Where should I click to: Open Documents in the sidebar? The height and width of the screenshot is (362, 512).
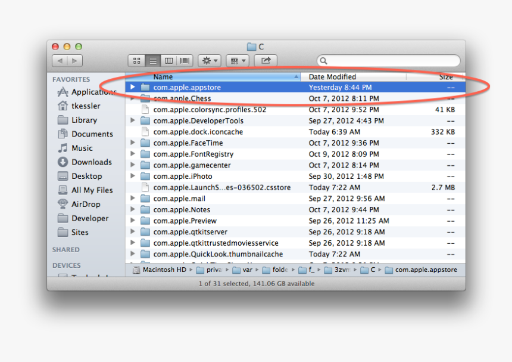85,134
